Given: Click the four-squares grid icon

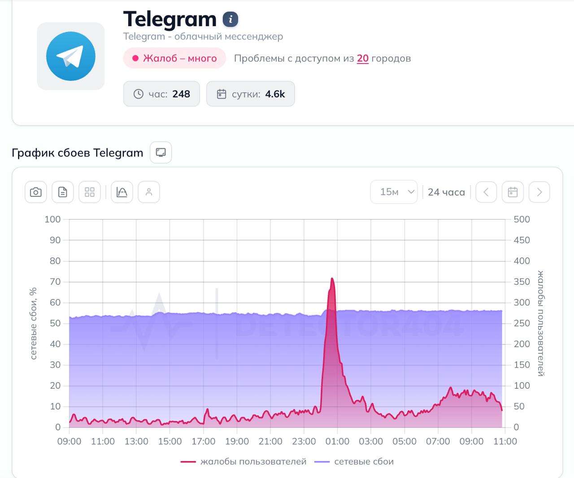Looking at the screenshot, I should click(x=90, y=192).
